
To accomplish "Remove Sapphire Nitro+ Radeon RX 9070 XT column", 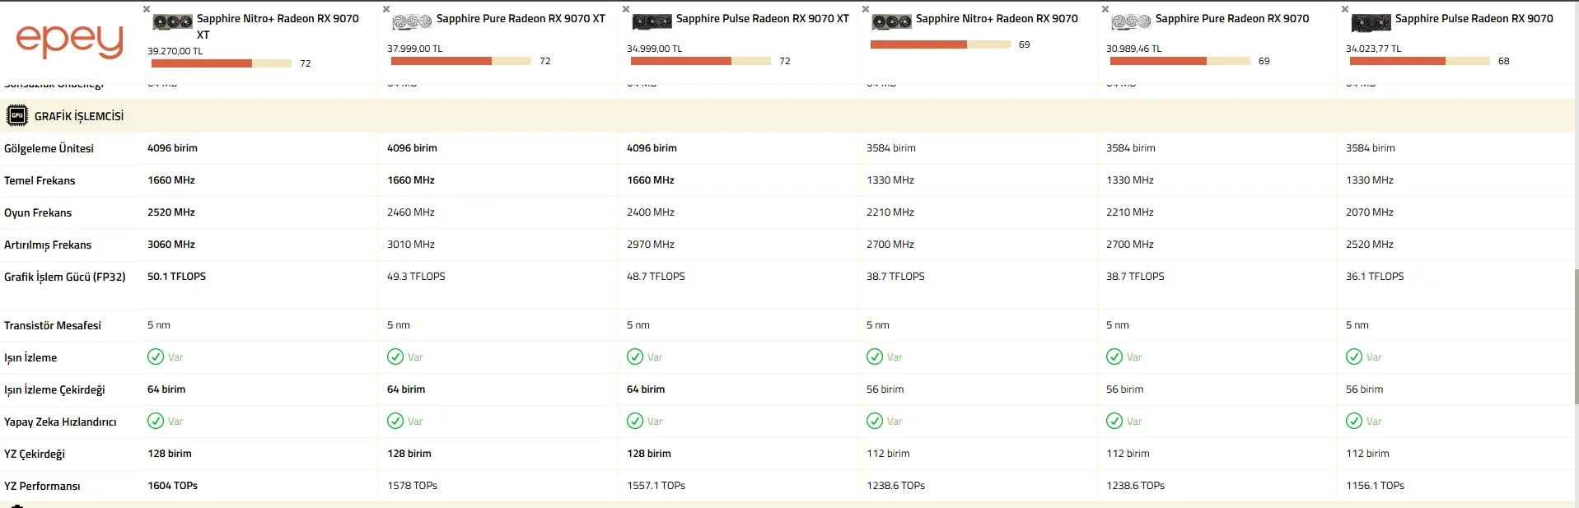I will point(147,9).
